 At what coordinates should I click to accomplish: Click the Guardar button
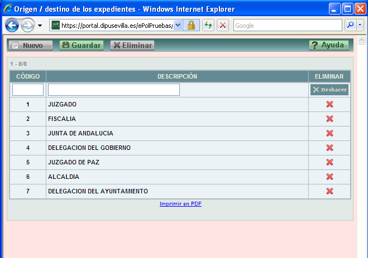82,45
